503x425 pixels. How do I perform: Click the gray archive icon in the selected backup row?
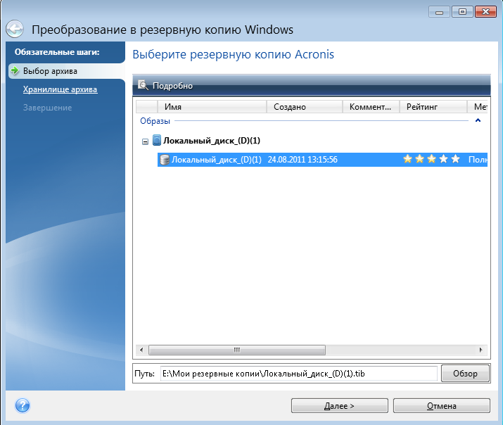[165, 160]
